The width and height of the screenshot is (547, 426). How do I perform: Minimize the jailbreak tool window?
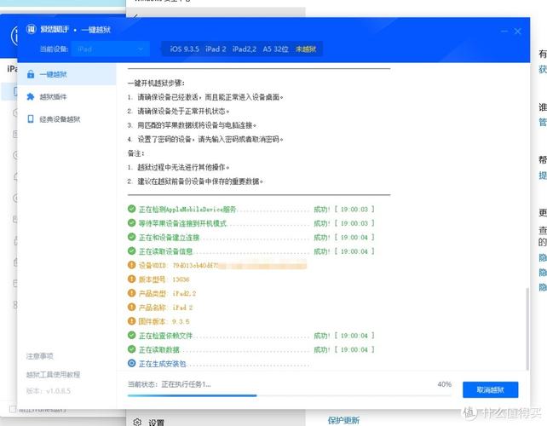tap(504, 32)
